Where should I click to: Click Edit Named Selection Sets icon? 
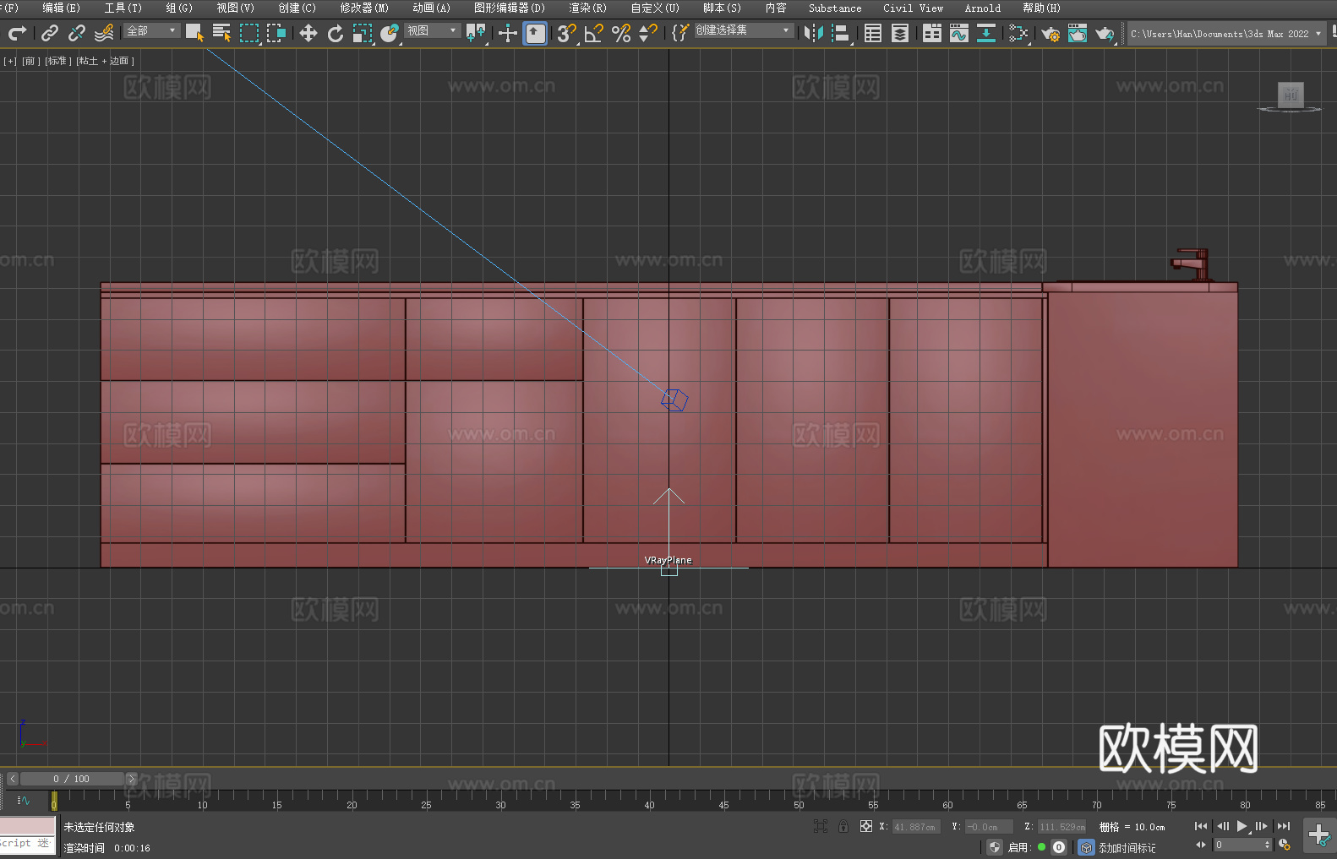pos(680,33)
